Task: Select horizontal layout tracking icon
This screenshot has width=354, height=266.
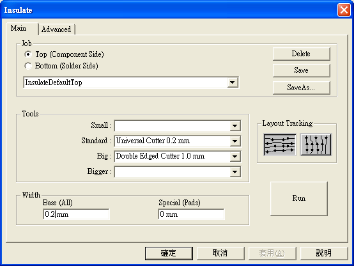Action: (280, 145)
